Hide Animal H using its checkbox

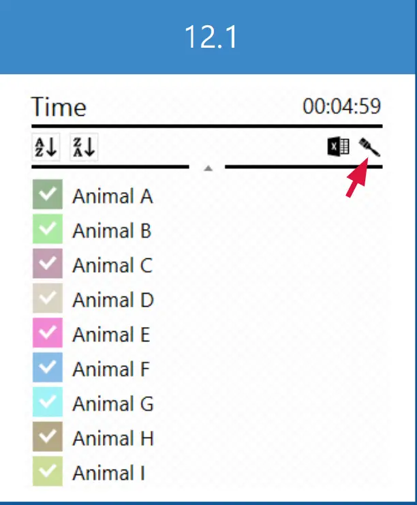pyautogui.click(x=47, y=438)
